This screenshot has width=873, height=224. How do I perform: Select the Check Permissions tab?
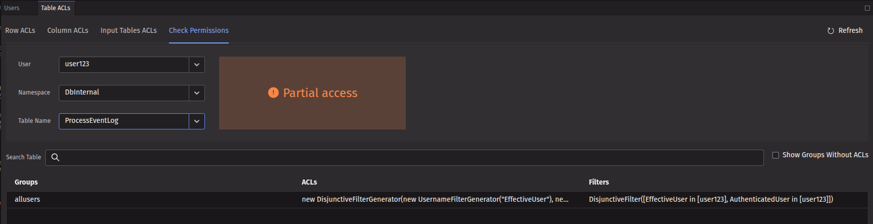[198, 30]
